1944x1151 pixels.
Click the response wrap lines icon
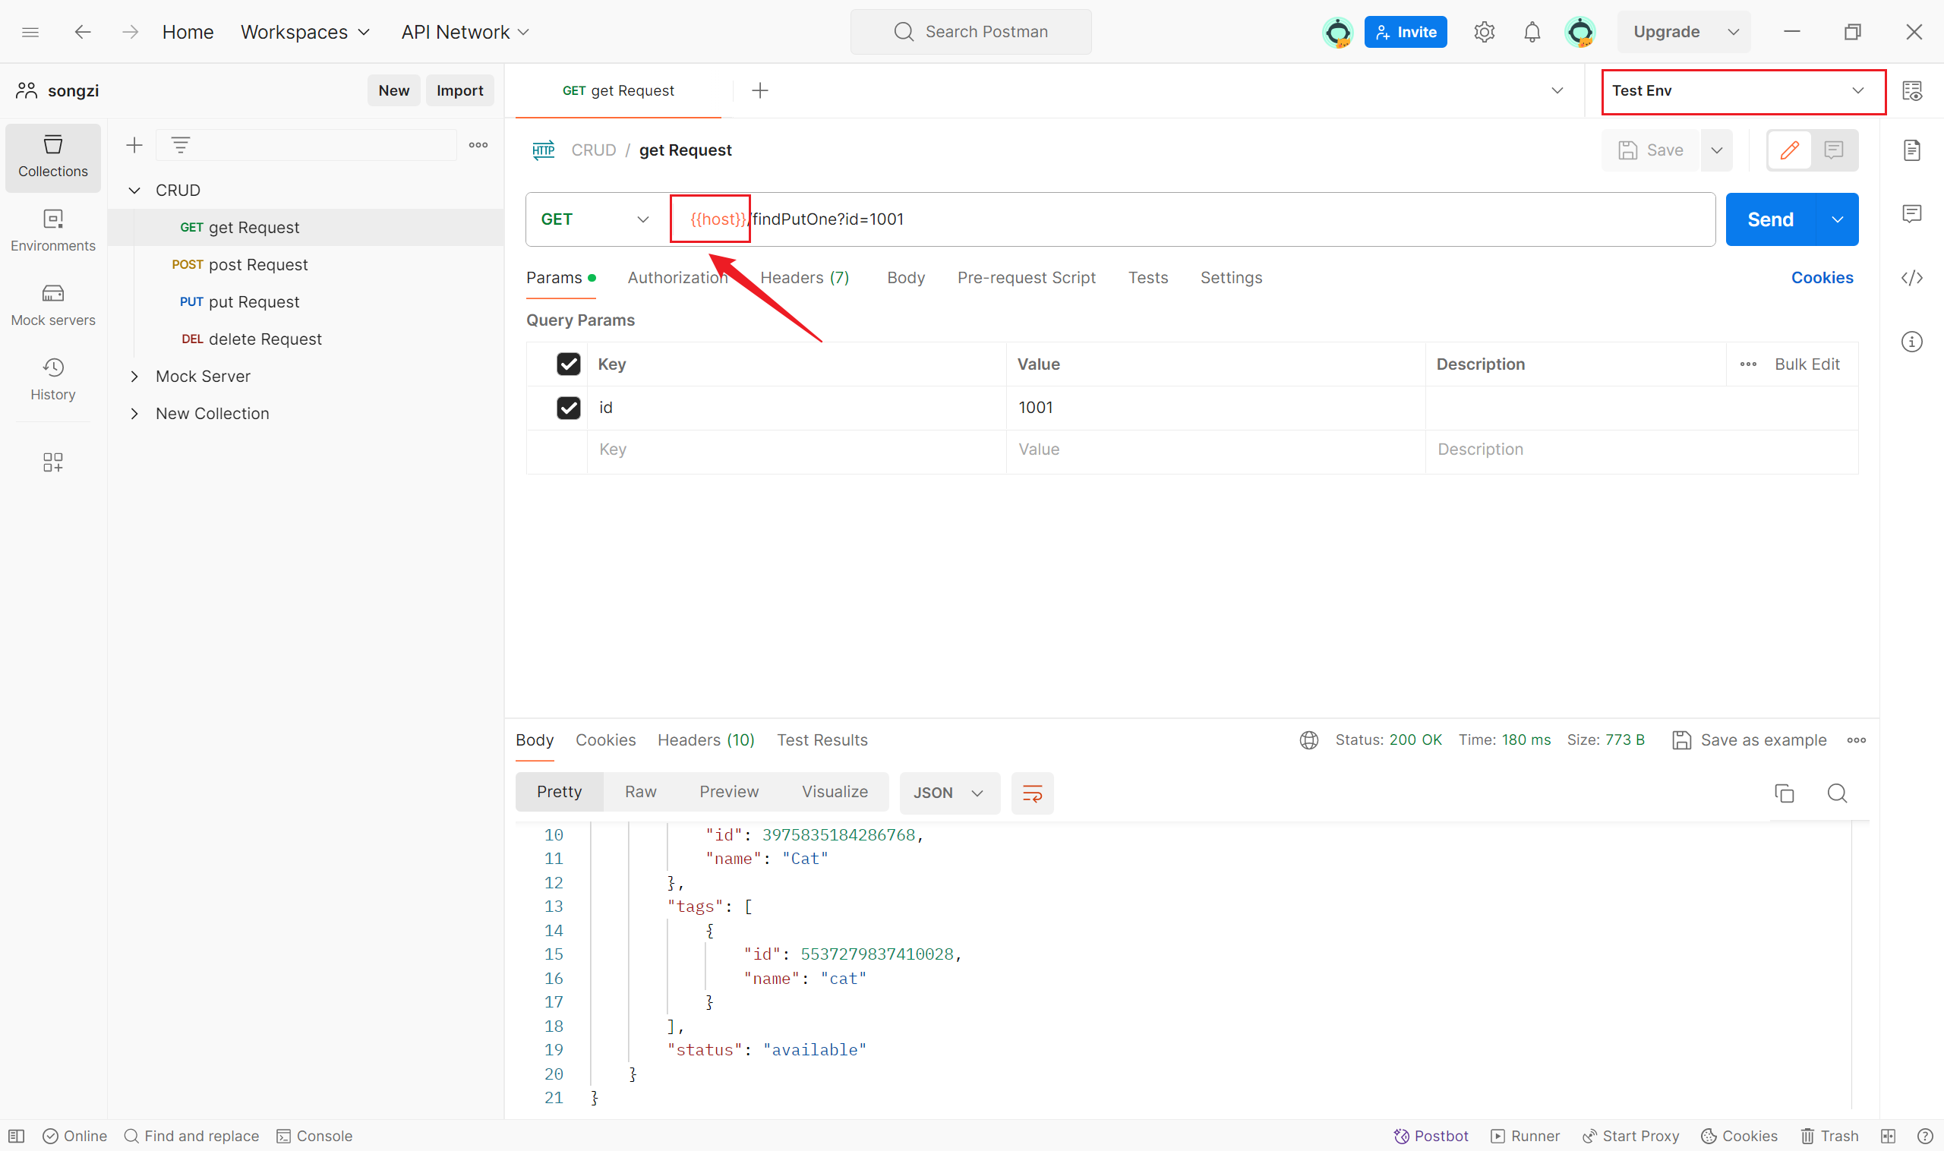[x=1032, y=793]
